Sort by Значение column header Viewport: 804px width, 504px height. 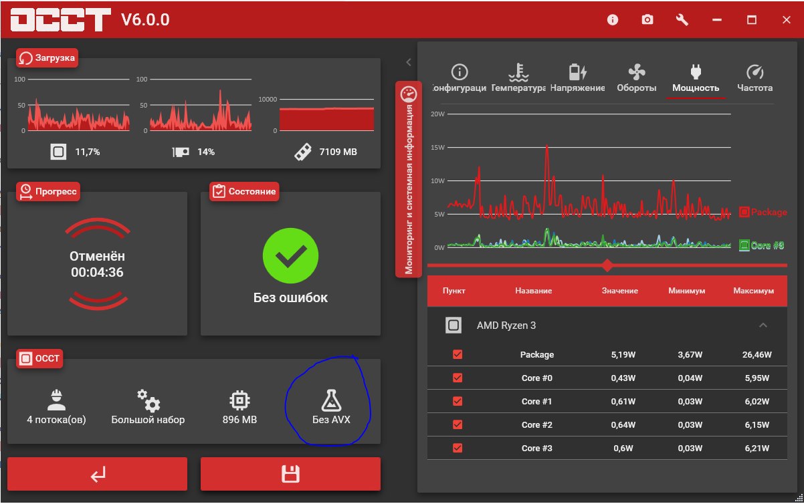coord(619,291)
